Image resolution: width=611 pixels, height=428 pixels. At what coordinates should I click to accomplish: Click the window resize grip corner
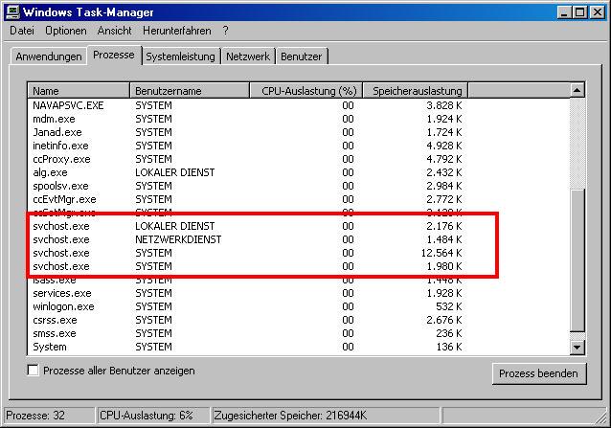[602, 419]
